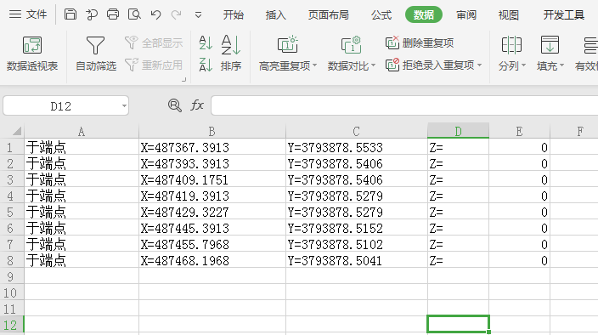Click the fx insert function icon
This screenshot has width=598, height=335.
[x=197, y=105]
